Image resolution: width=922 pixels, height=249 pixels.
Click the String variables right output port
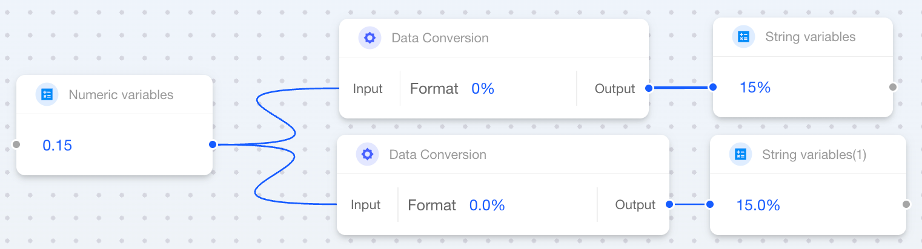(x=892, y=87)
